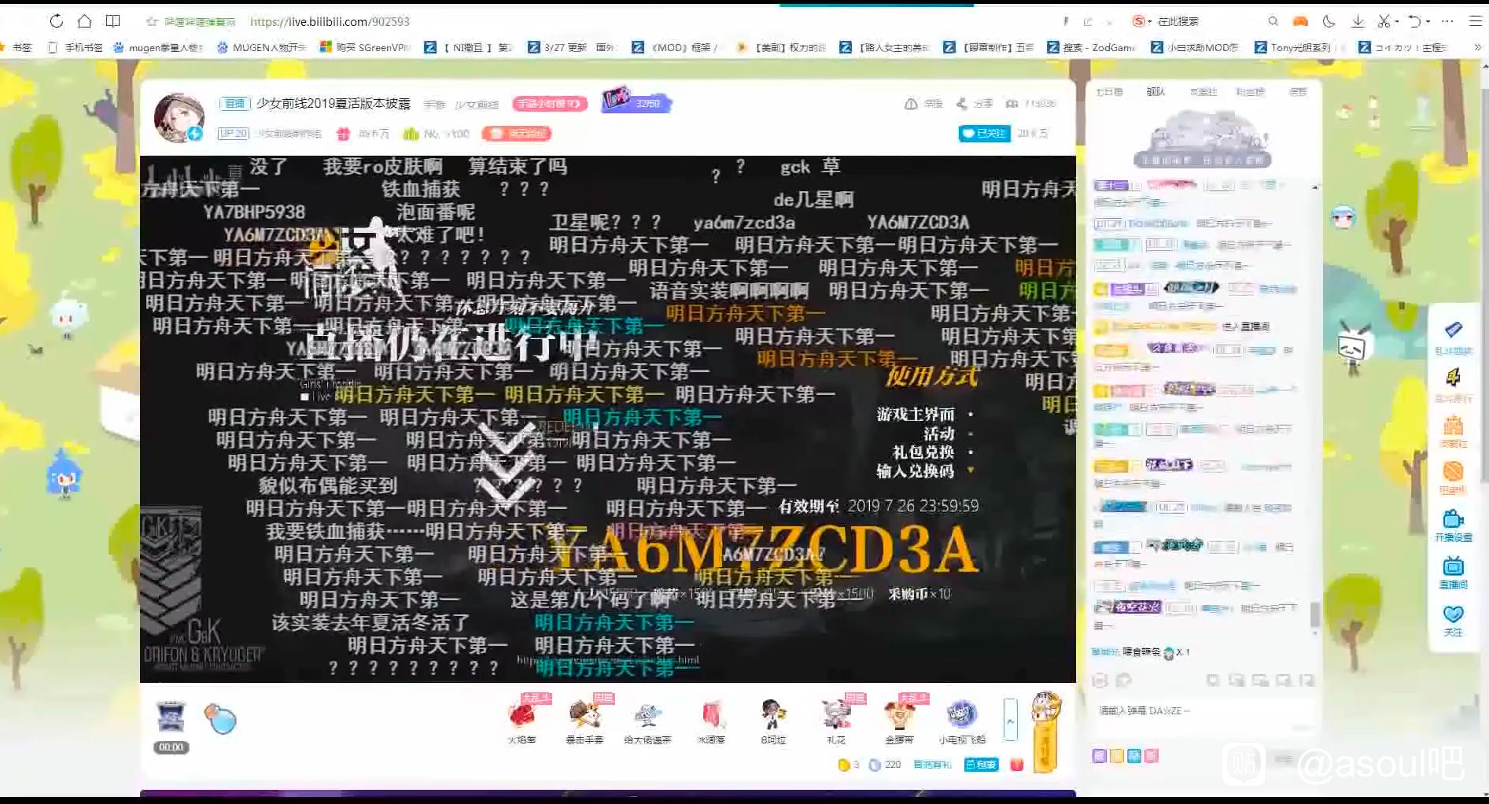Viewport: 1489px width, 804px height.
Task: Expand the gift list arrow
Action: click(x=1011, y=720)
